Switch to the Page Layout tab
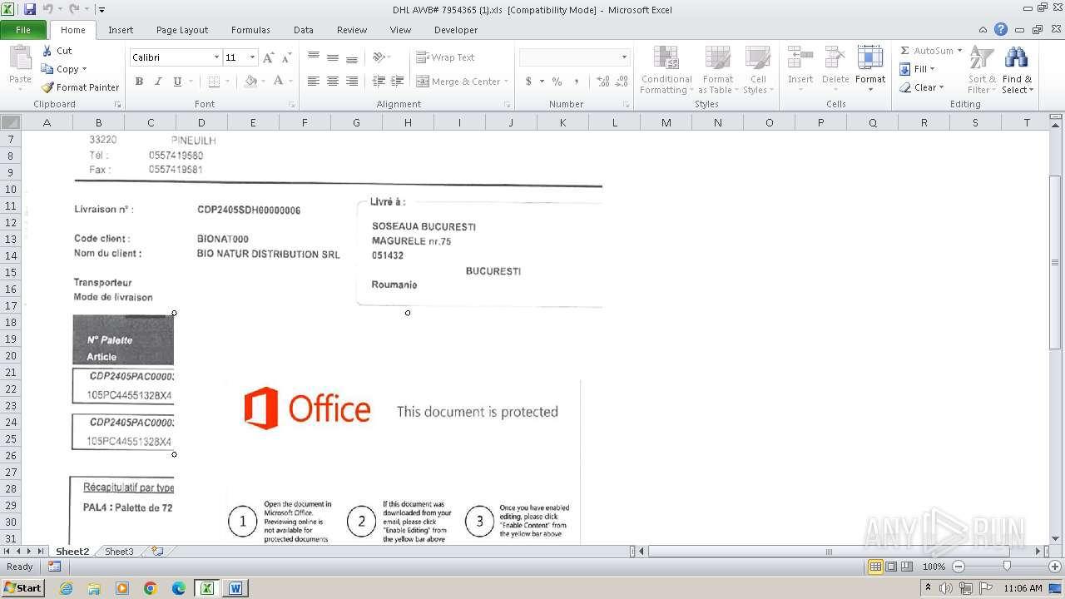Image resolution: width=1065 pixels, height=599 pixels. point(182,30)
